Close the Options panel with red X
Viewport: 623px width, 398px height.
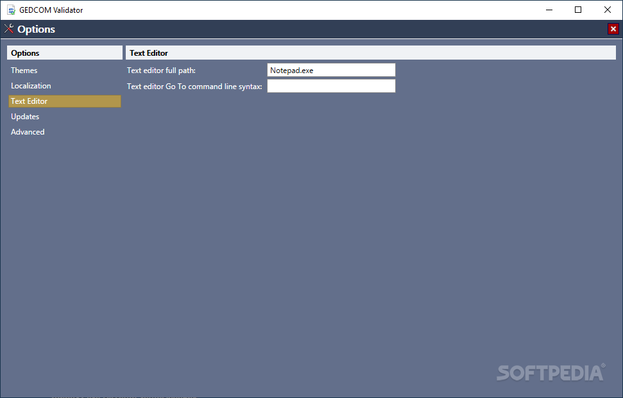click(613, 29)
